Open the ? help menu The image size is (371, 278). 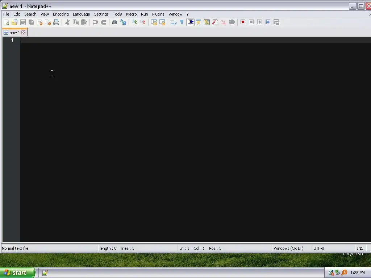(187, 14)
